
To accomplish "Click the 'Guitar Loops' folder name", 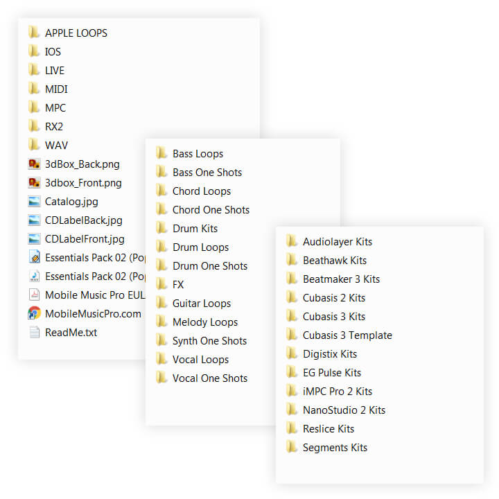I will (202, 304).
